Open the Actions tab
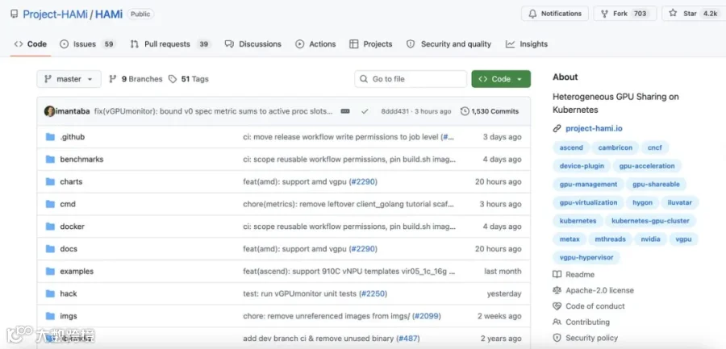Screen dimensions: 726x349 315,44
